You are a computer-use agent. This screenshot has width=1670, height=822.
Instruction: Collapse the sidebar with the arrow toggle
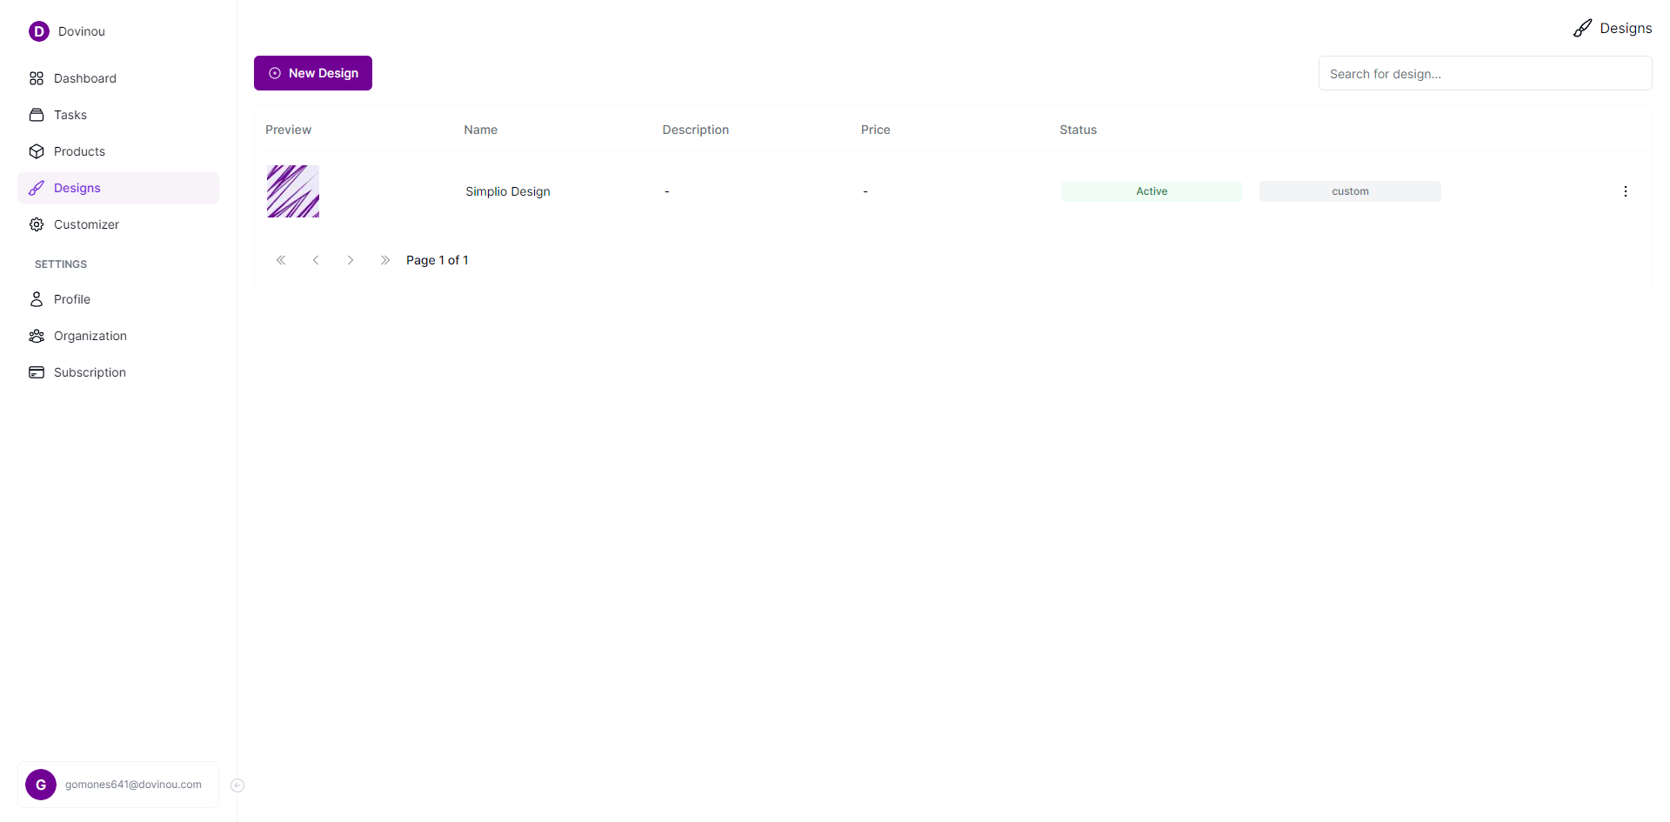coord(237,785)
